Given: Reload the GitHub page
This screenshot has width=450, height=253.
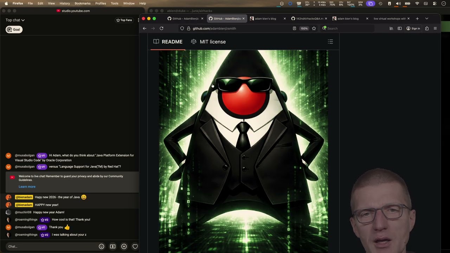Looking at the screenshot, I should (x=161, y=28).
